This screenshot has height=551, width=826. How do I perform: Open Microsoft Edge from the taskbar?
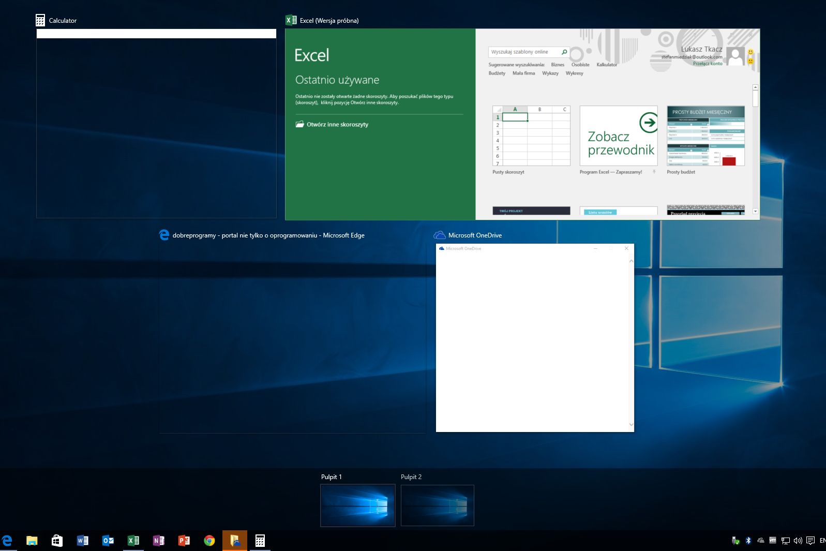point(7,541)
